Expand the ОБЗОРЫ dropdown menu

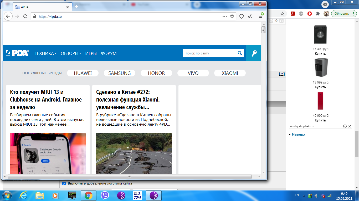(x=71, y=53)
